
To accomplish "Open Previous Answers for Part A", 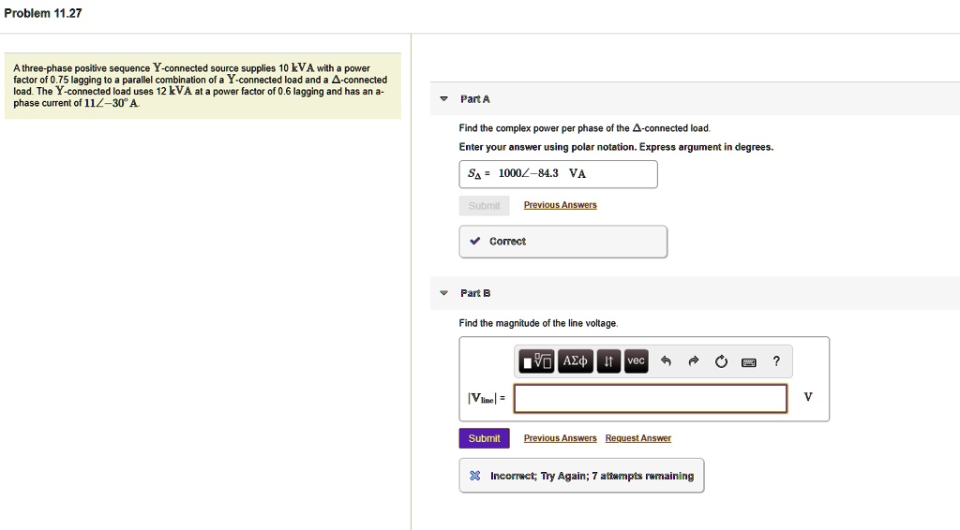I will coord(560,205).
